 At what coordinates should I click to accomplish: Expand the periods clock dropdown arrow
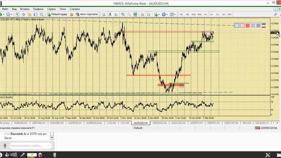click(x=167, y=14)
